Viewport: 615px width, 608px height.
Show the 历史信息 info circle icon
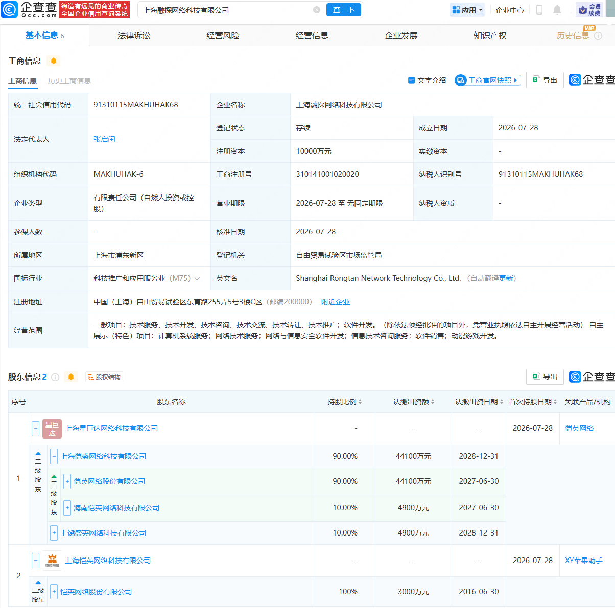[598, 36]
